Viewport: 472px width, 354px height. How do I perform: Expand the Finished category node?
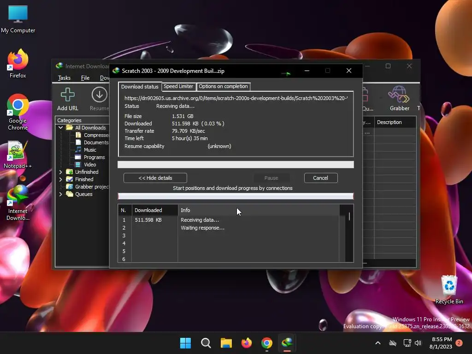[61, 179]
